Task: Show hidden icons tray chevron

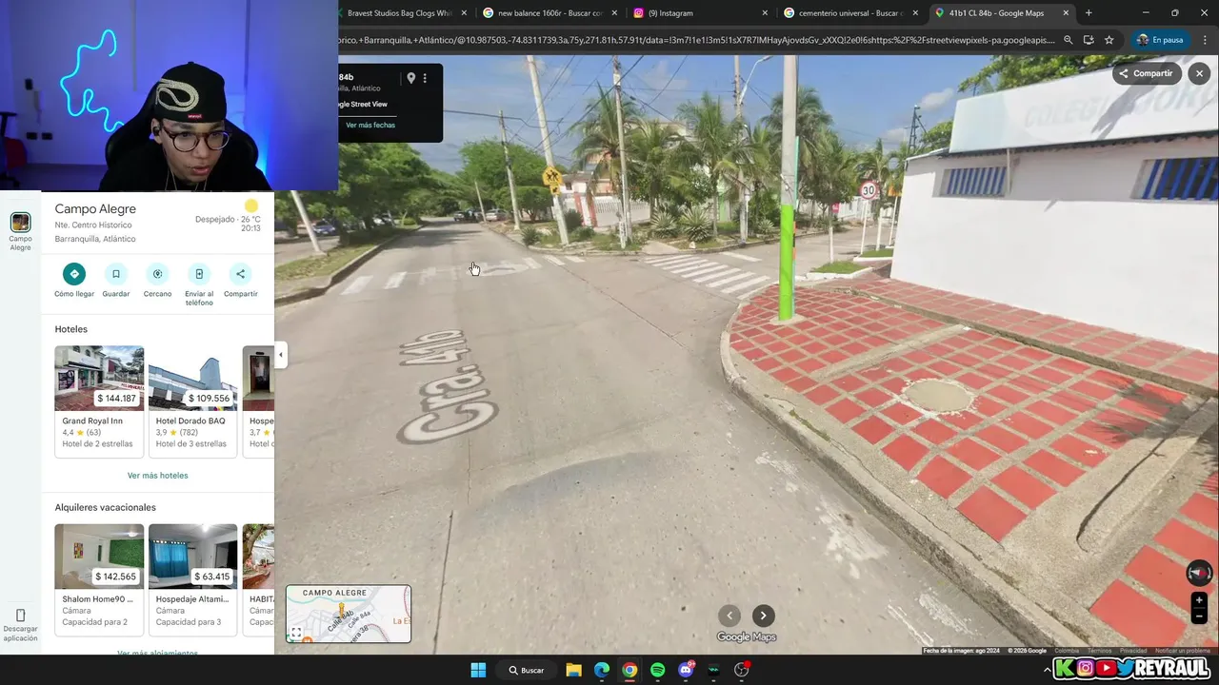Action: [x=1047, y=670]
